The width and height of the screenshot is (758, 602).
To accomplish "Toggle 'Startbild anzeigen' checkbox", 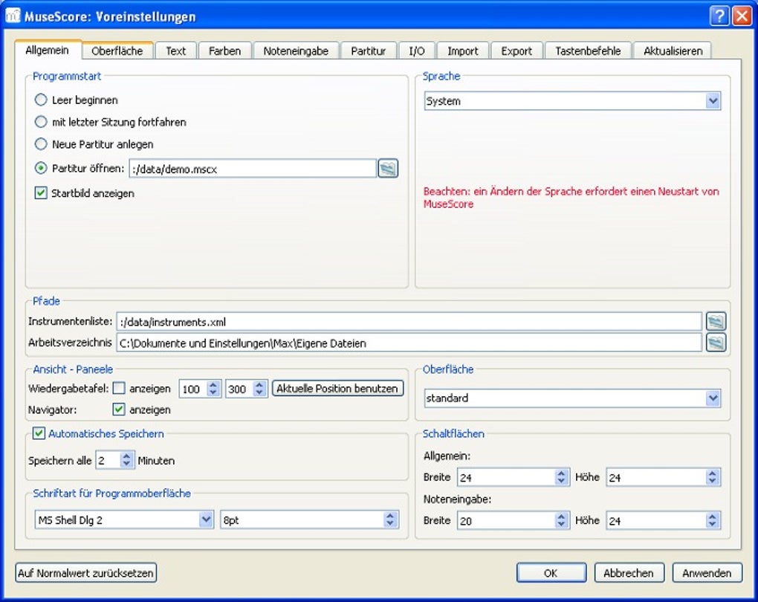I will (x=42, y=193).
